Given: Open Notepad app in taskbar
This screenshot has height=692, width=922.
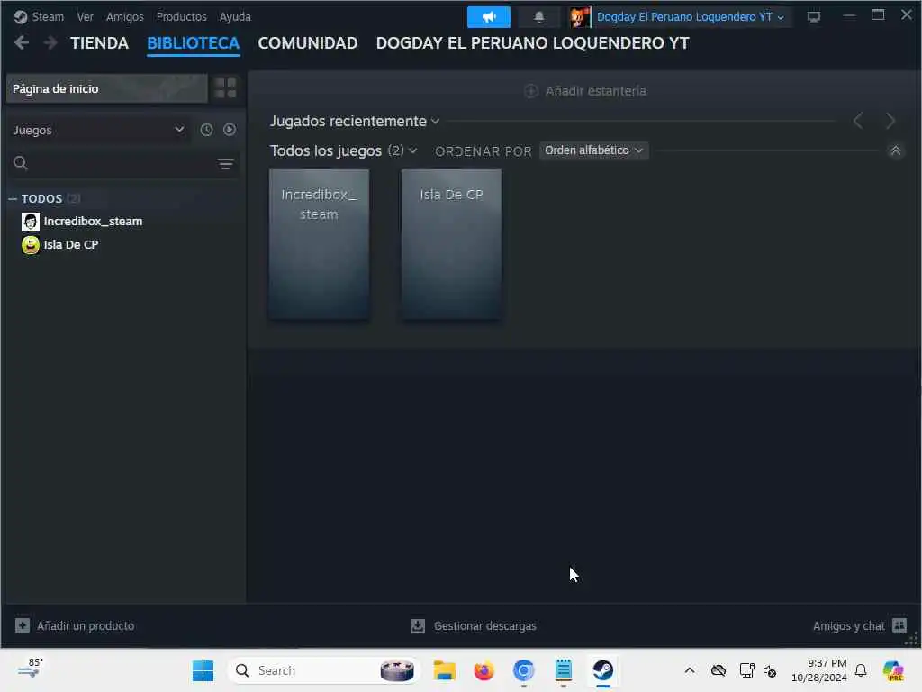Looking at the screenshot, I should pyautogui.click(x=564, y=670).
